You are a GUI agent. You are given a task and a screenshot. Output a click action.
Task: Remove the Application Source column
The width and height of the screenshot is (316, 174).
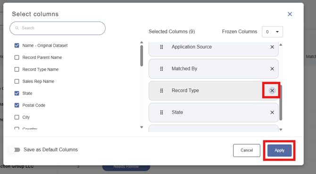click(x=272, y=47)
